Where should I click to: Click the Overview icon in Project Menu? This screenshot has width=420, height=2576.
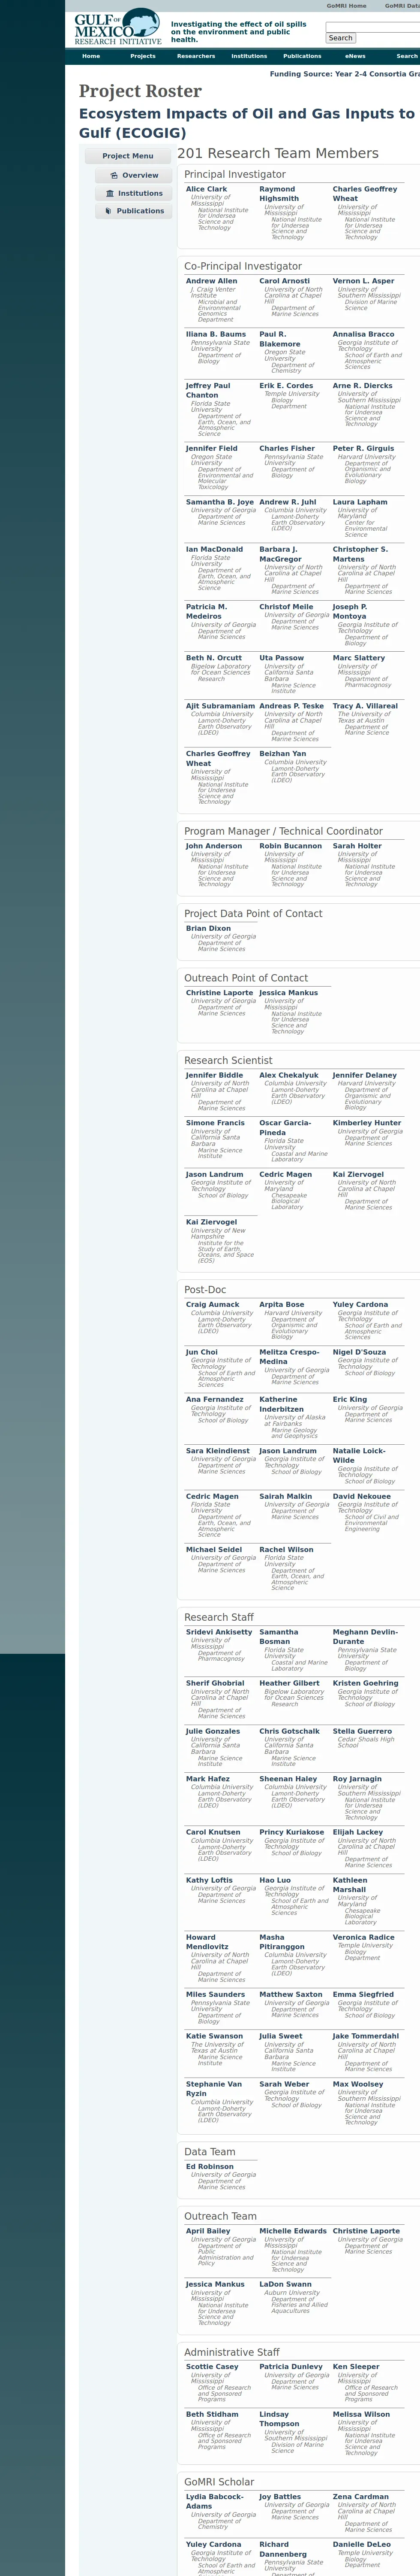pyautogui.click(x=115, y=175)
